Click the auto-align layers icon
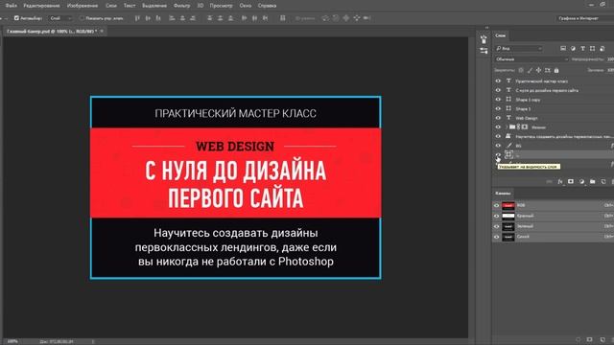 tap(283, 18)
